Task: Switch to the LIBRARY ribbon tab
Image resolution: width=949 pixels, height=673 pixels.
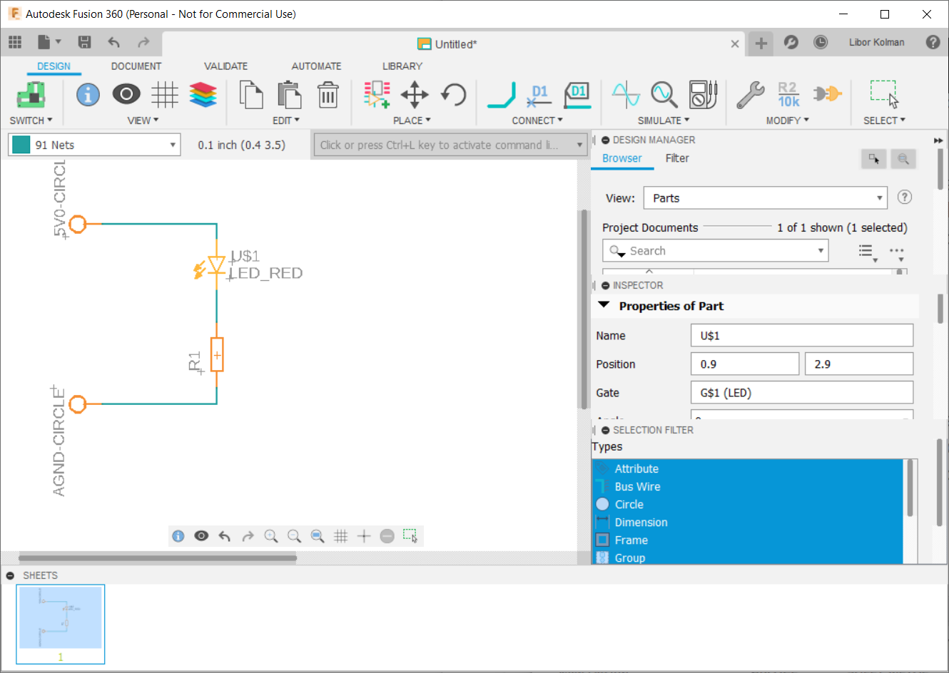Action: (x=402, y=66)
